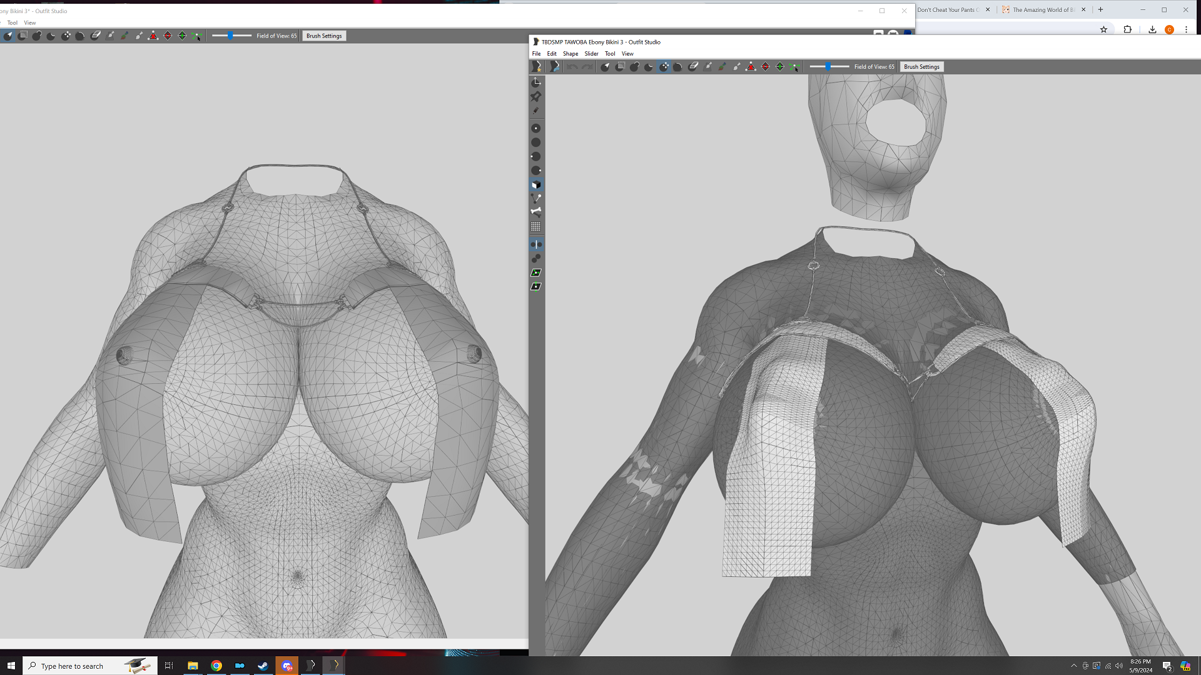Image resolution: width=1201 pixels, height=675 pixels.
Task: Open Chrome downloads icon
Action: click(x=1152, y=29)
